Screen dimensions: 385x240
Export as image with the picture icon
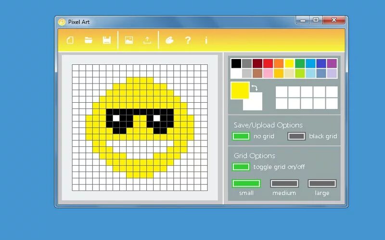click(x=129, y=40)
